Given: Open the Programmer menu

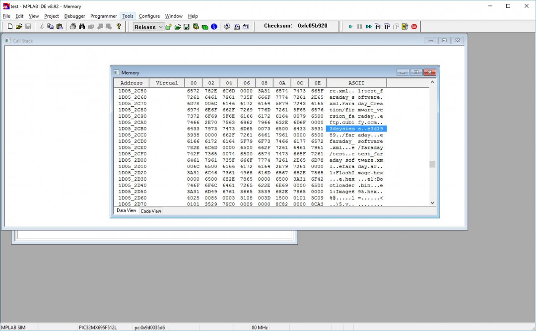Looking at the screenshot, I should [103, 16].
